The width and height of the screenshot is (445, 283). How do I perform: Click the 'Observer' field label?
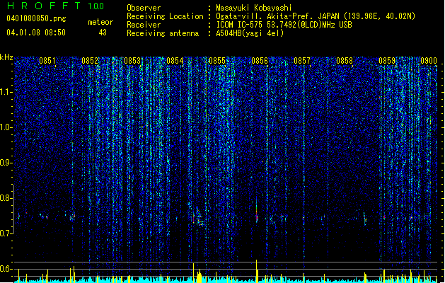tap(144, 8)
